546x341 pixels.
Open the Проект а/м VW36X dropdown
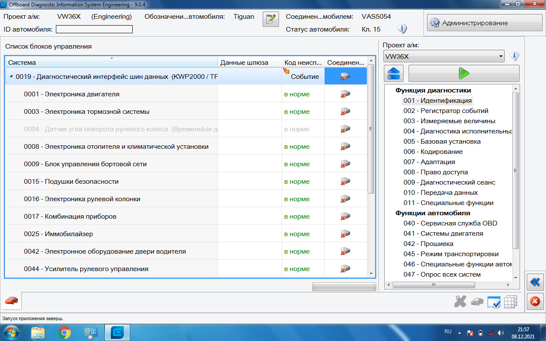(444, 56)
